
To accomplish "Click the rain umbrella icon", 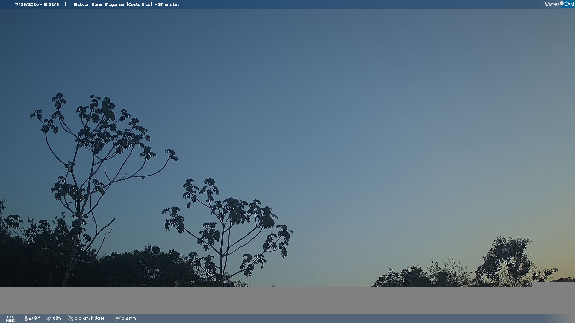I will (118, 318).
